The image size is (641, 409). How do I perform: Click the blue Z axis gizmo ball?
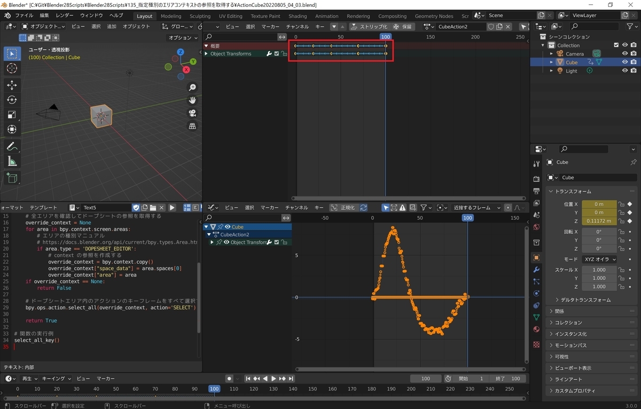coord(181,52)
